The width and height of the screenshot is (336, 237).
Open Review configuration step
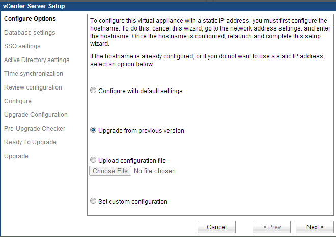point(33,87)
